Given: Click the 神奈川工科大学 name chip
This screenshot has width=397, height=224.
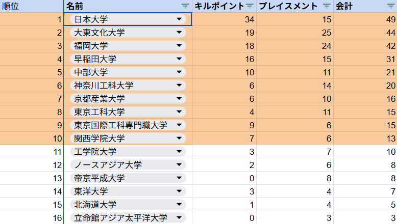Looking at the screenshot, I should click(128, 86).
